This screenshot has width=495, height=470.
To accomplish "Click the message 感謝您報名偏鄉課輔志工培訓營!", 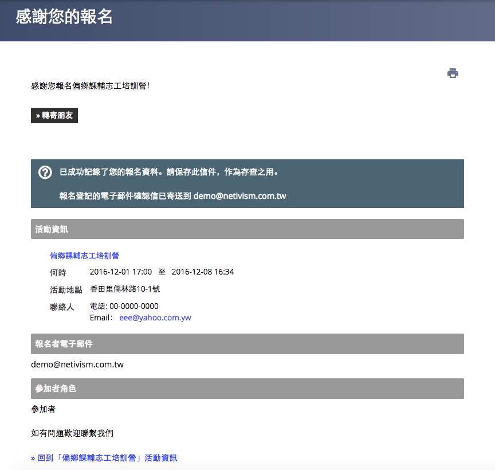I will pos(91,86).
